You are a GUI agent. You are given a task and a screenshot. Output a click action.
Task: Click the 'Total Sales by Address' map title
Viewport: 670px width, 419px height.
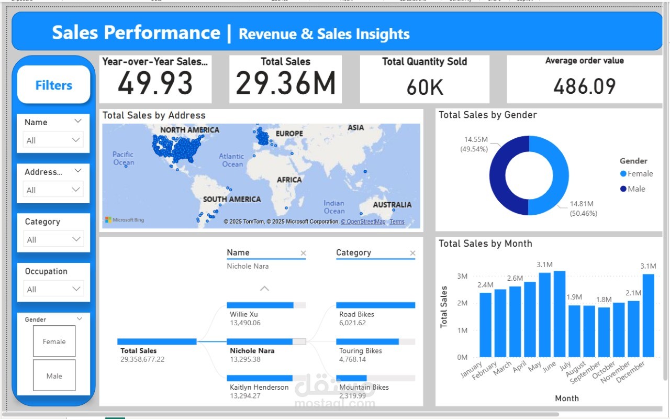[x=154, y=115]
